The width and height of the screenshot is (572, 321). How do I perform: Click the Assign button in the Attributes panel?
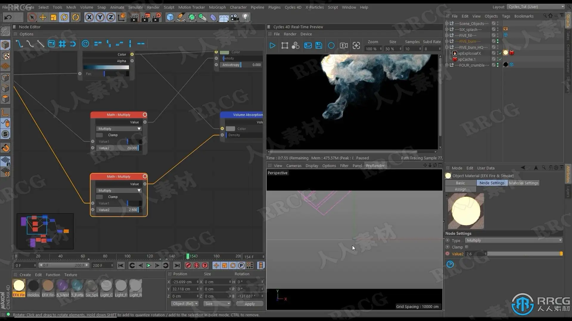coord(460,189)
